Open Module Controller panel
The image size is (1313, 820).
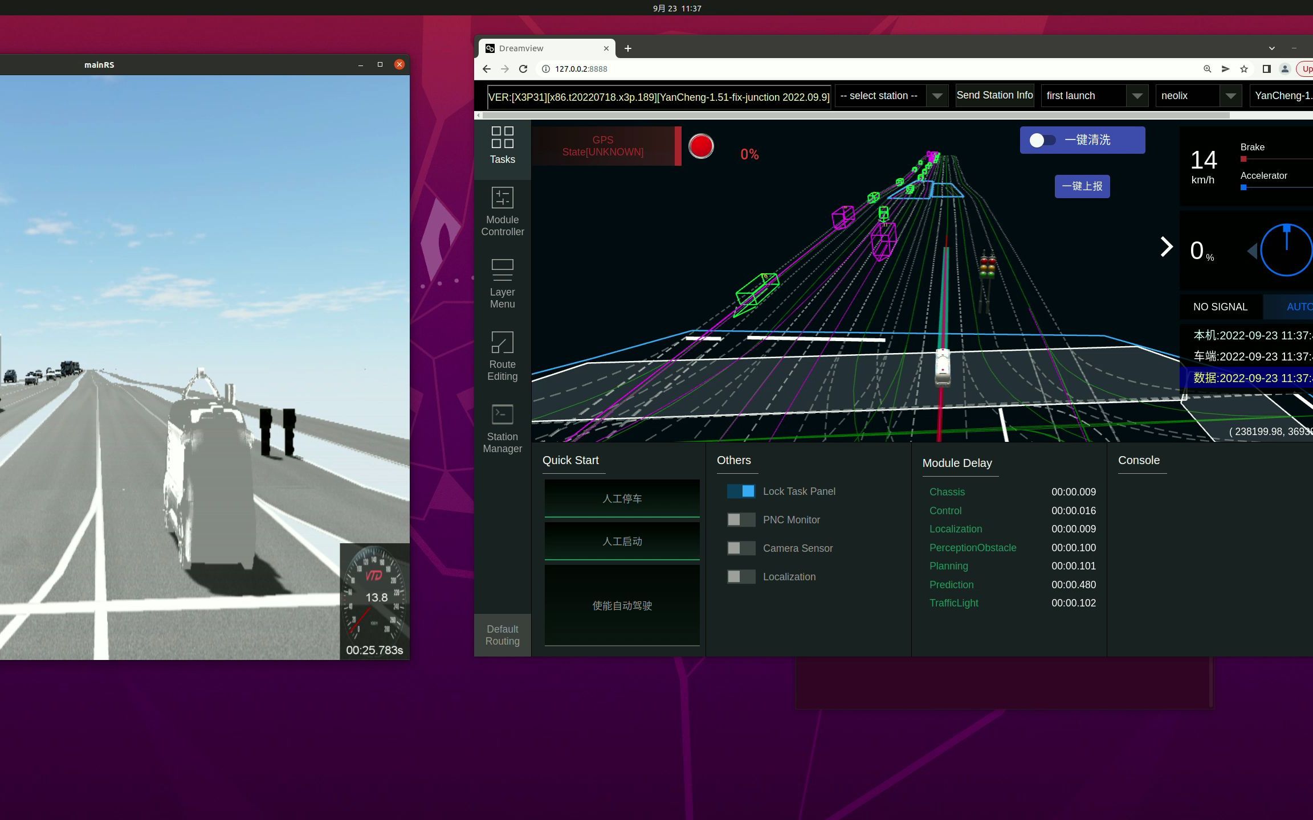coord(502,212)
